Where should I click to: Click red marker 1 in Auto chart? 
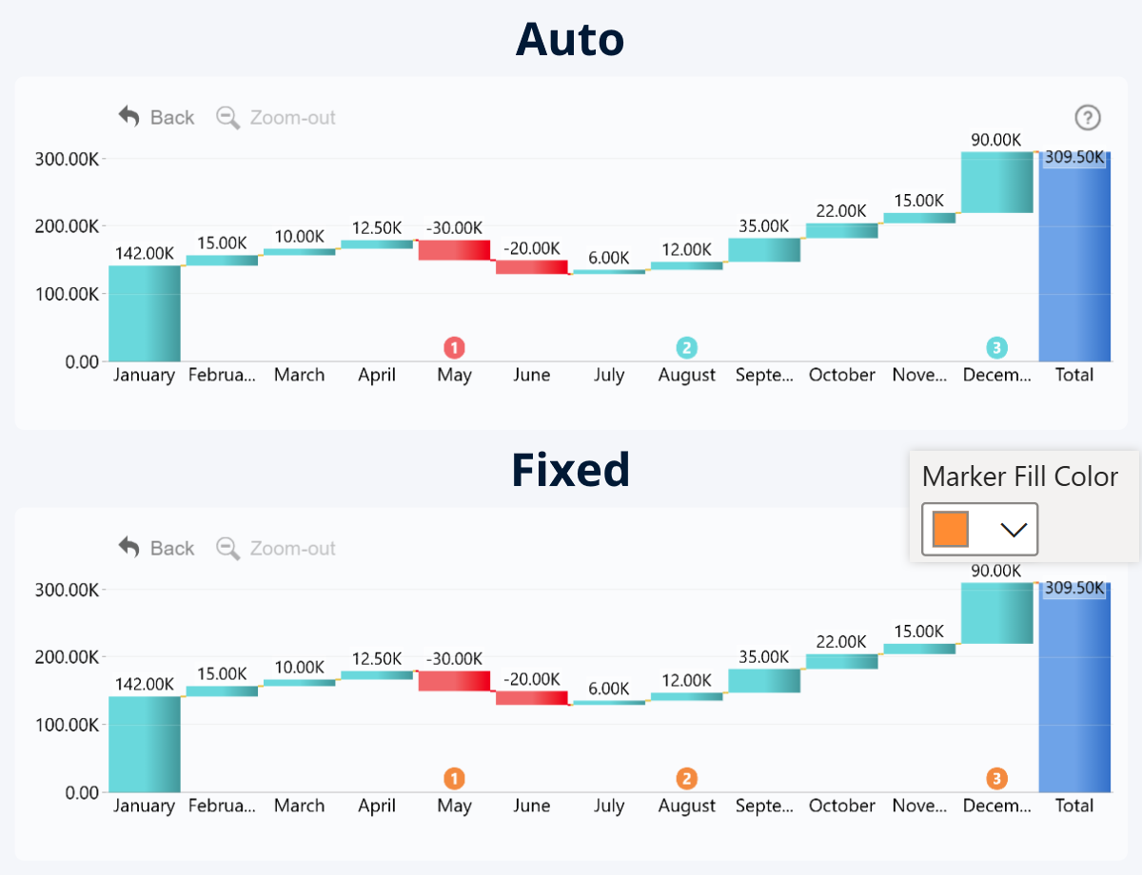tap(455, 347)
